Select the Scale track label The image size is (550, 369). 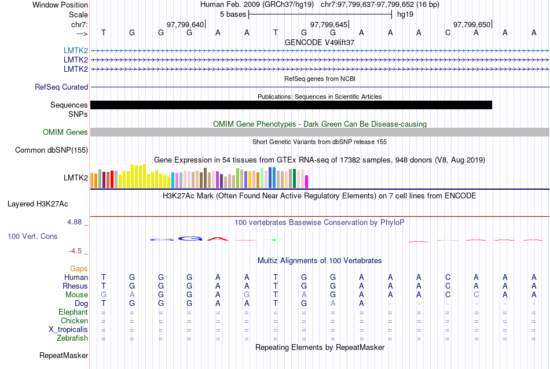(78, 14)
